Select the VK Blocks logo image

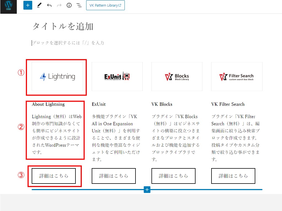[x=177, y=76]
